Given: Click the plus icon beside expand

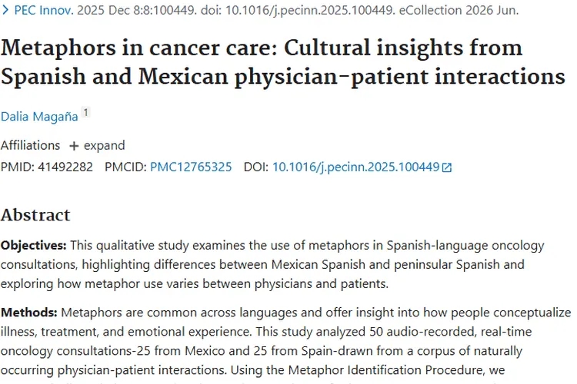Looking at the screenshot, I should [x=74, y=146].
